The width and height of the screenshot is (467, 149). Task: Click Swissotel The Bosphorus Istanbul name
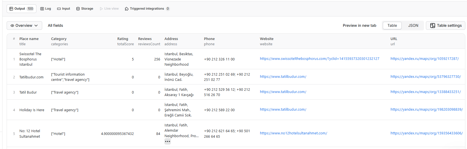pyautogui.click(x=30, y=59)
